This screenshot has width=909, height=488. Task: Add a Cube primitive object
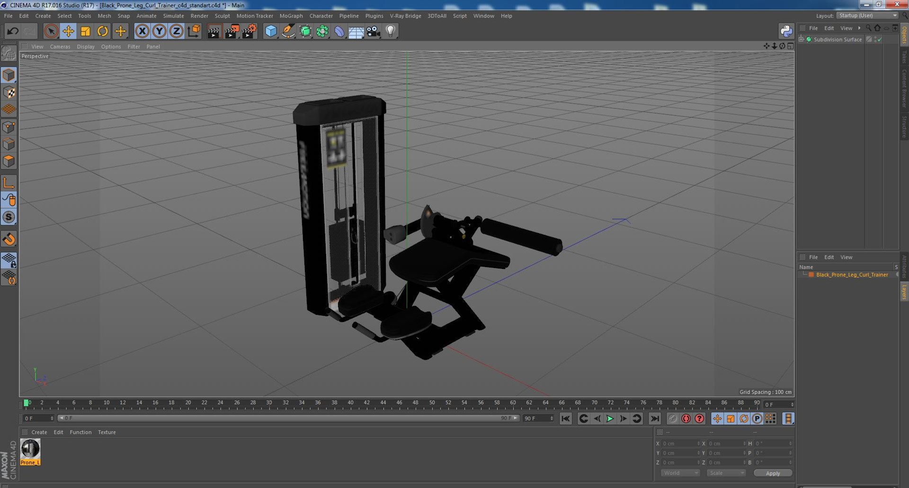tap(271, 32)
